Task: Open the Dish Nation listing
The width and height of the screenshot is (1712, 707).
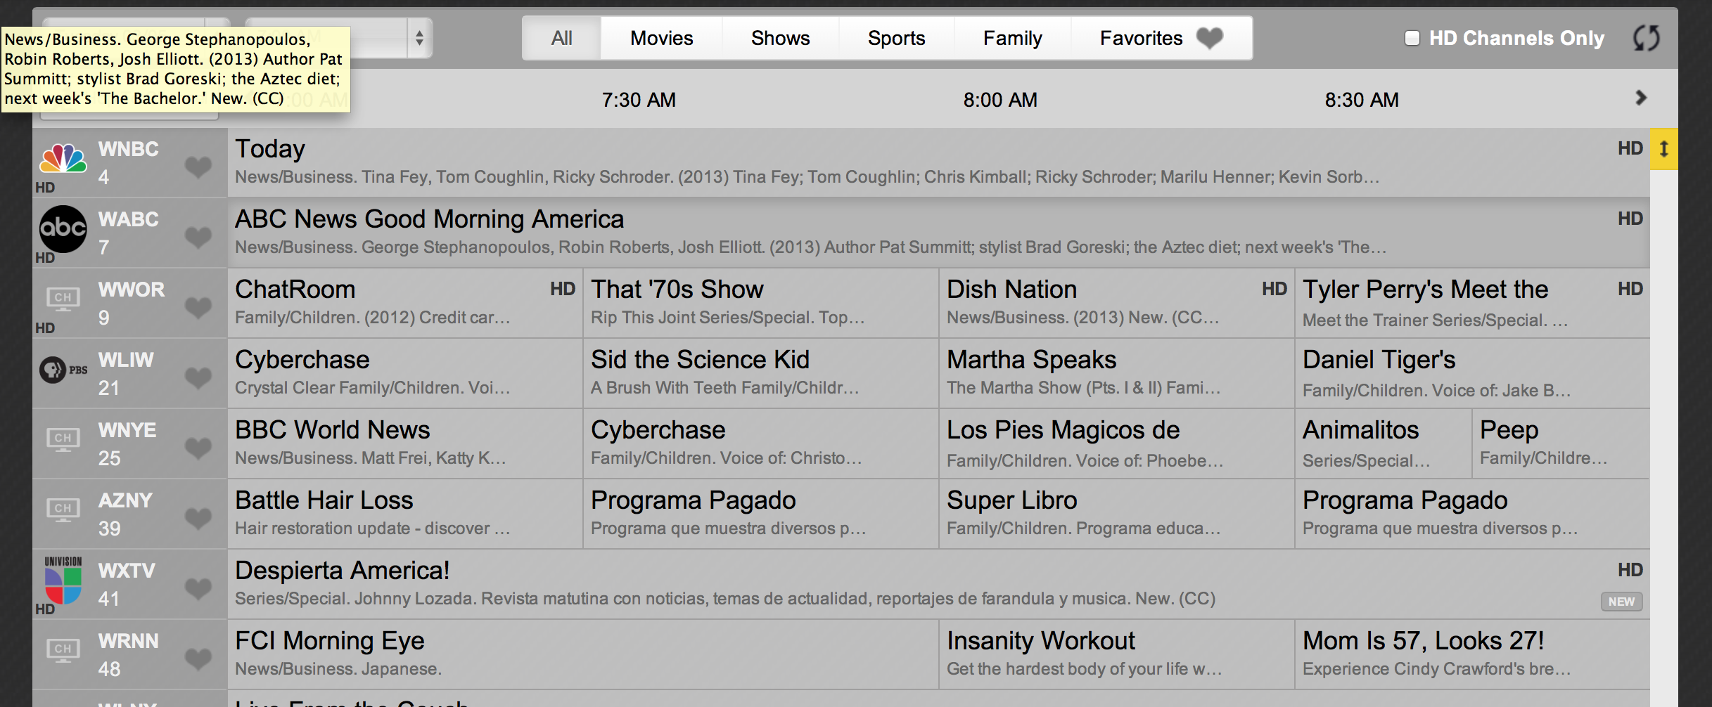Action: point(1117,303)
